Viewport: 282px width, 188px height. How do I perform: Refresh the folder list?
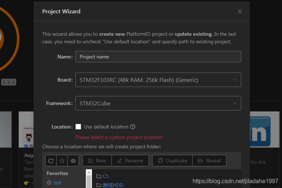(x=51, y=161)
